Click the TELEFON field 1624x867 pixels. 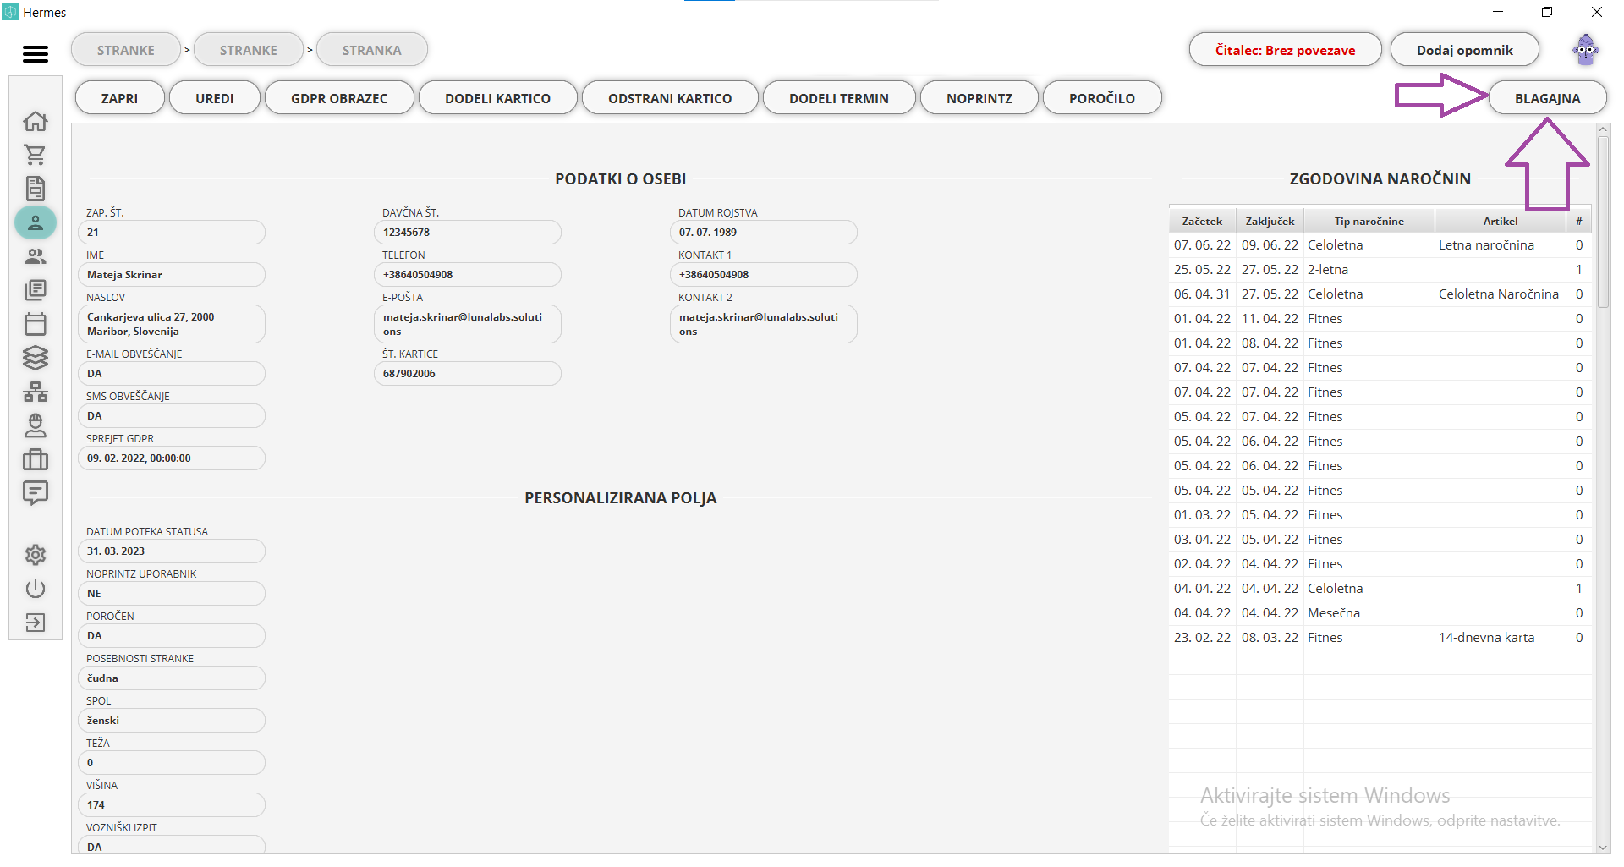pyautogui.click(x=468, y=275)
